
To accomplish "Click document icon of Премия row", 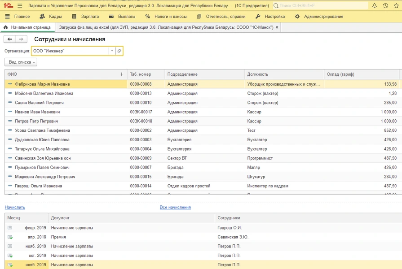I will click(x=10, y=237).
